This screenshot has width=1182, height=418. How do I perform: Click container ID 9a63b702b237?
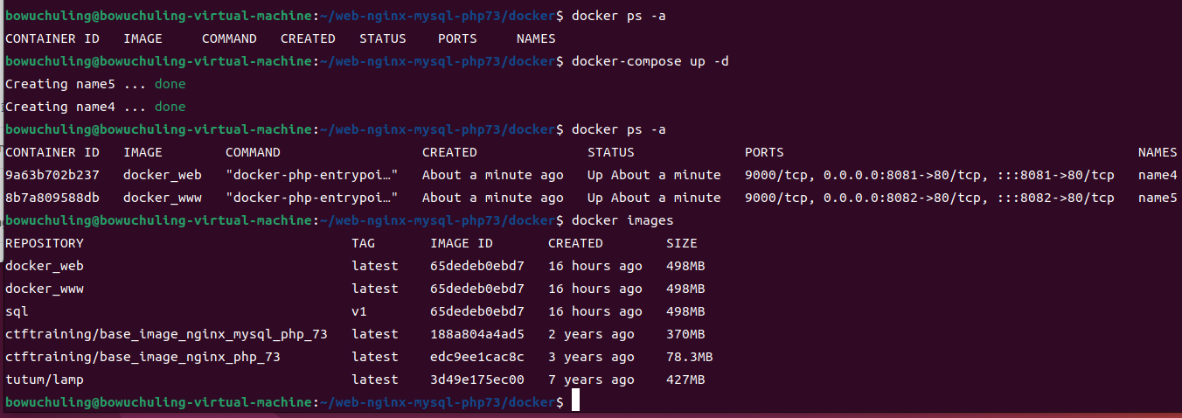52,175
